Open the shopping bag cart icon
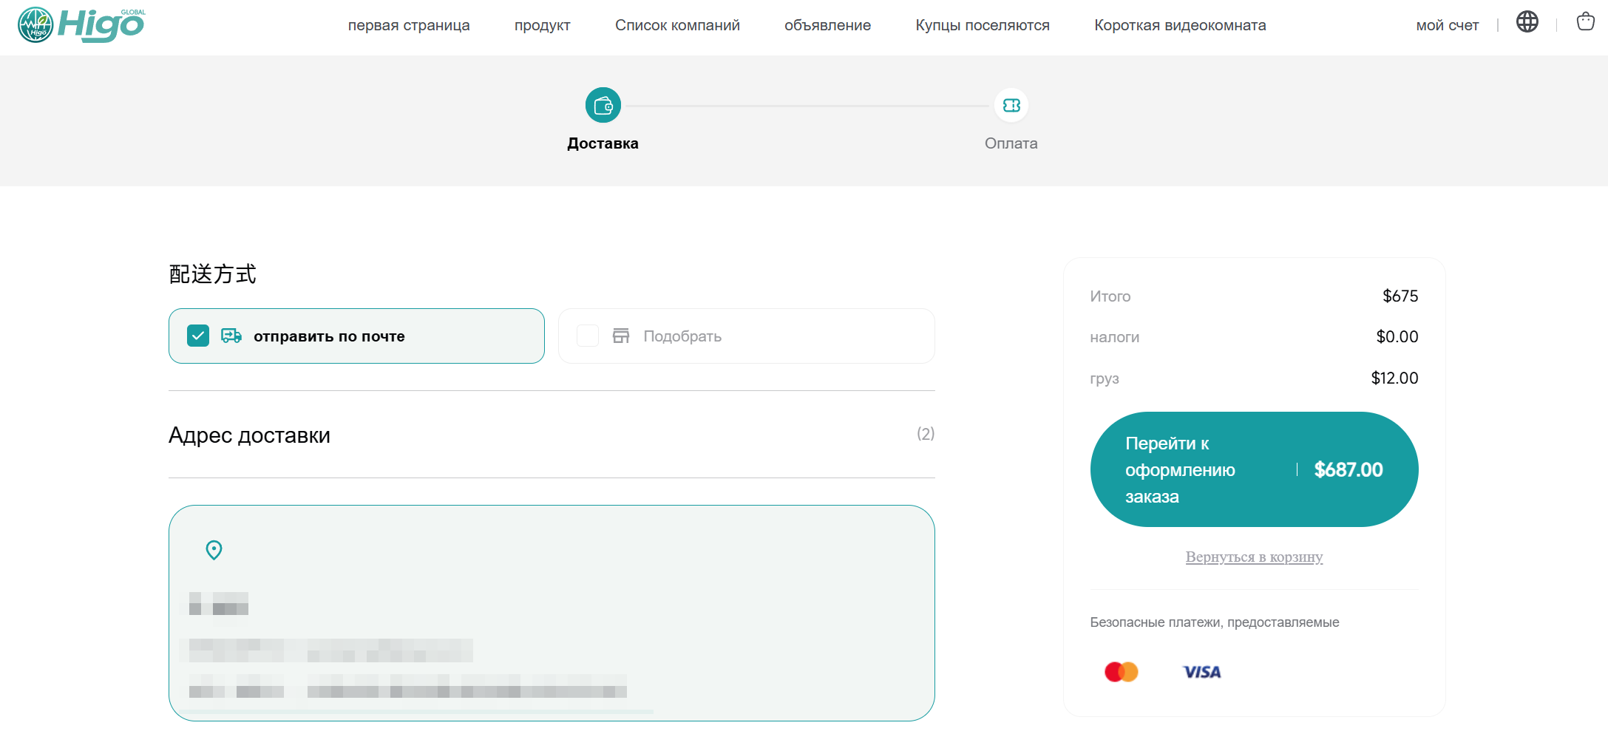Image resolution: width=1608 pixels, height=734 pixels. (1585, 21)
